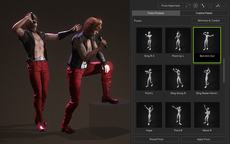This screenshot has height=144, width=230.
Task: Choose the Sing R 4 pose thumbnail
Action: pos(149,40)
